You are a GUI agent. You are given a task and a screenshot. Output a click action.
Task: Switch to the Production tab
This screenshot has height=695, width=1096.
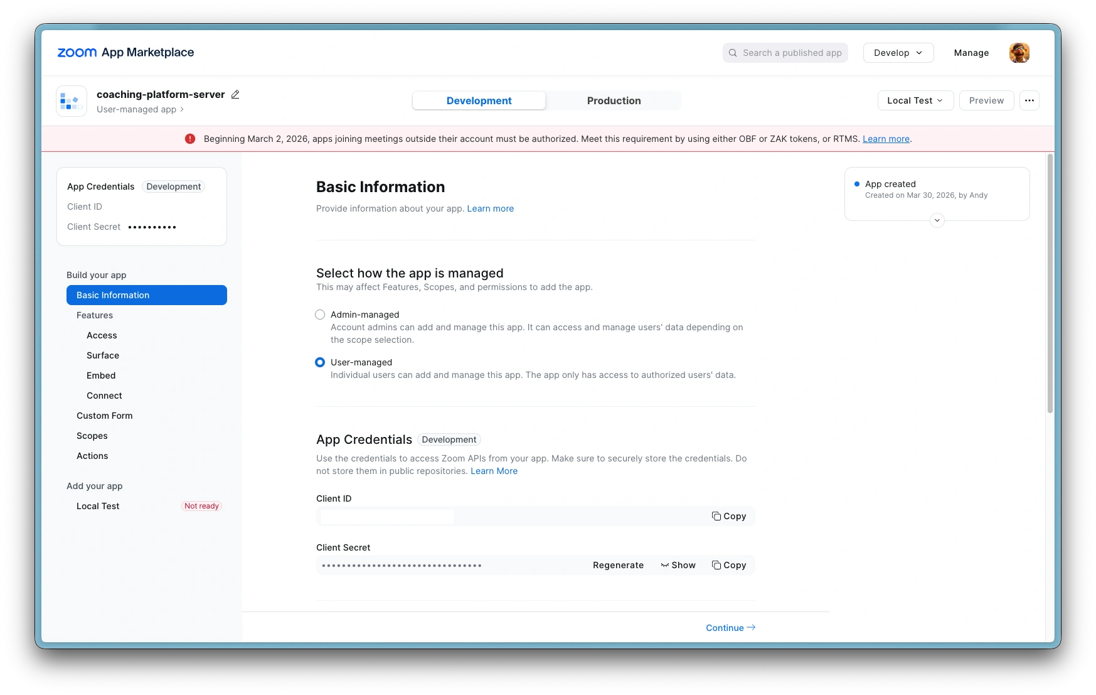614,100
